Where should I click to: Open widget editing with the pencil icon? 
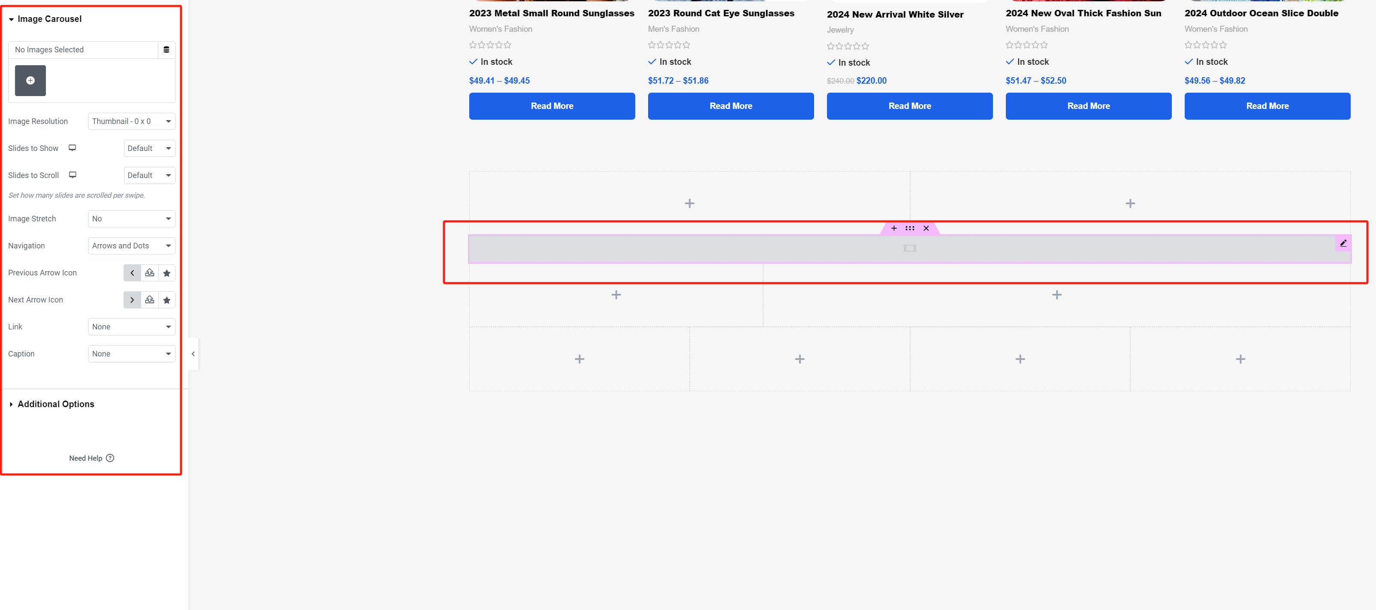coord(1344,243)
